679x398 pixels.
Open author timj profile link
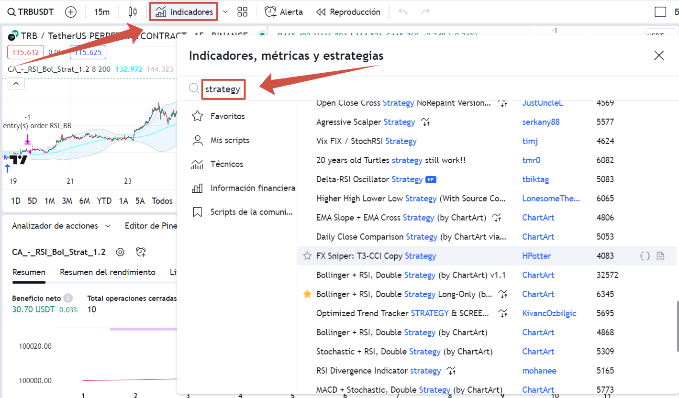[531, 141]
